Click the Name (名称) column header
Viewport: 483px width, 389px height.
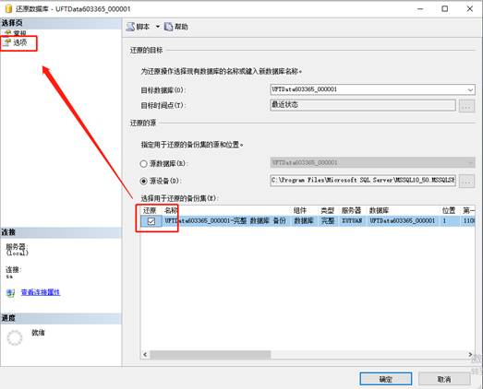(x=171, y=211)
